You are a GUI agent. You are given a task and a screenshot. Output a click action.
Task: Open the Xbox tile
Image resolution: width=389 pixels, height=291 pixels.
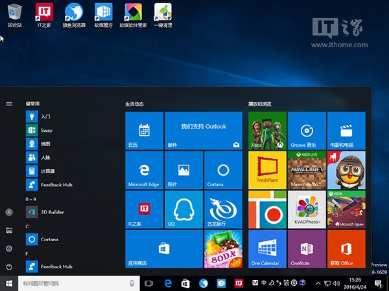tap(267, 131)
